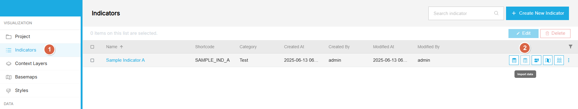Click the search magnifier icon
Image resolution: width=578 pixels, height=109 pixels.
496,13
